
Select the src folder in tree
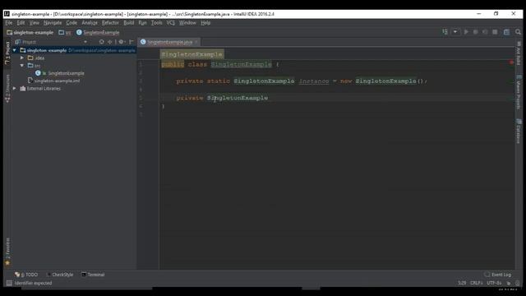click(x=37, y=66)
